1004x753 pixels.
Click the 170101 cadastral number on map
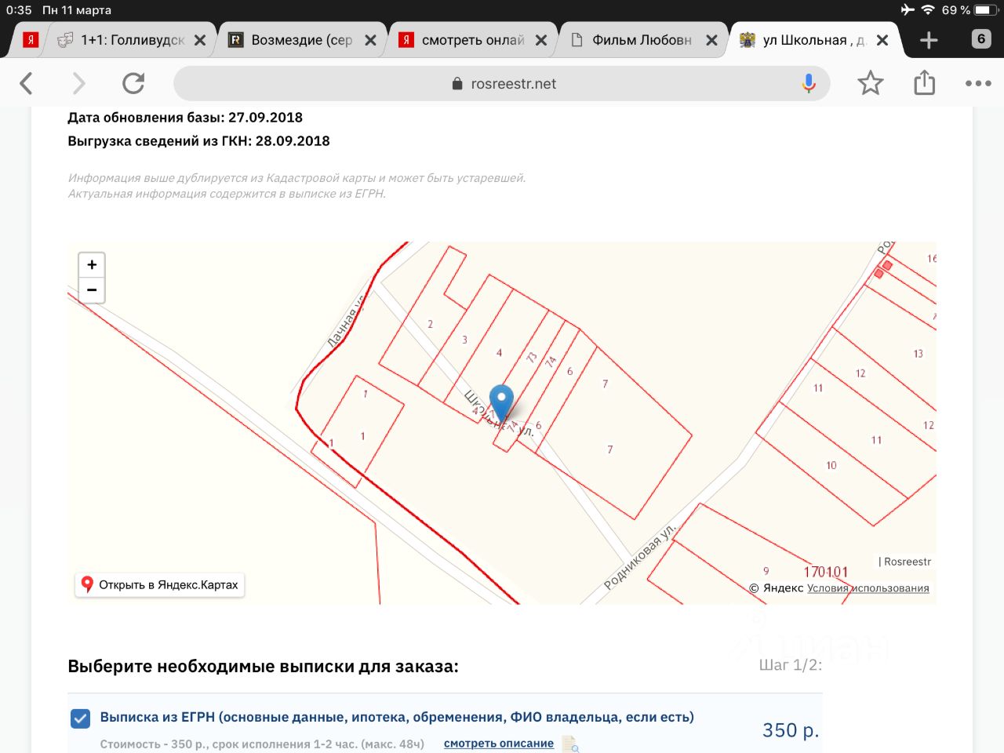(826, 572)
